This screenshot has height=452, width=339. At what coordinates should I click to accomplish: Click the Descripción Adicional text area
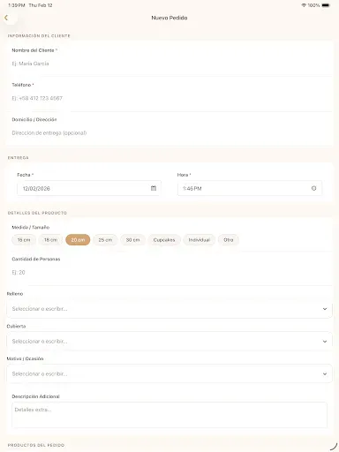(169, 415)
